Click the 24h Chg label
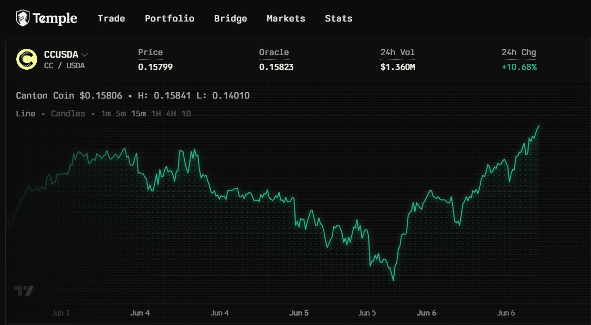This screenshot has height=325, width=591. (x=519, y=52)
